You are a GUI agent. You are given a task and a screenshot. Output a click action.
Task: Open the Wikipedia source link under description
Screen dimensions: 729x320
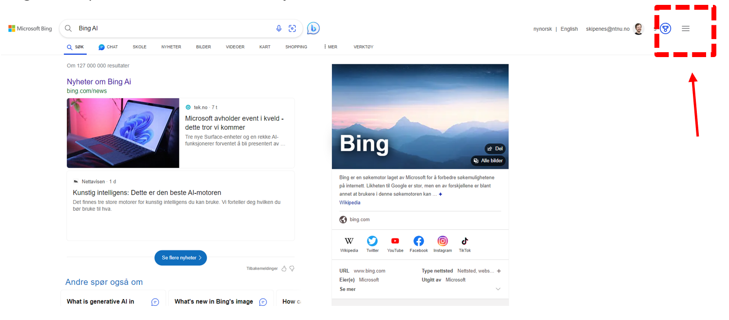(350, 202)
